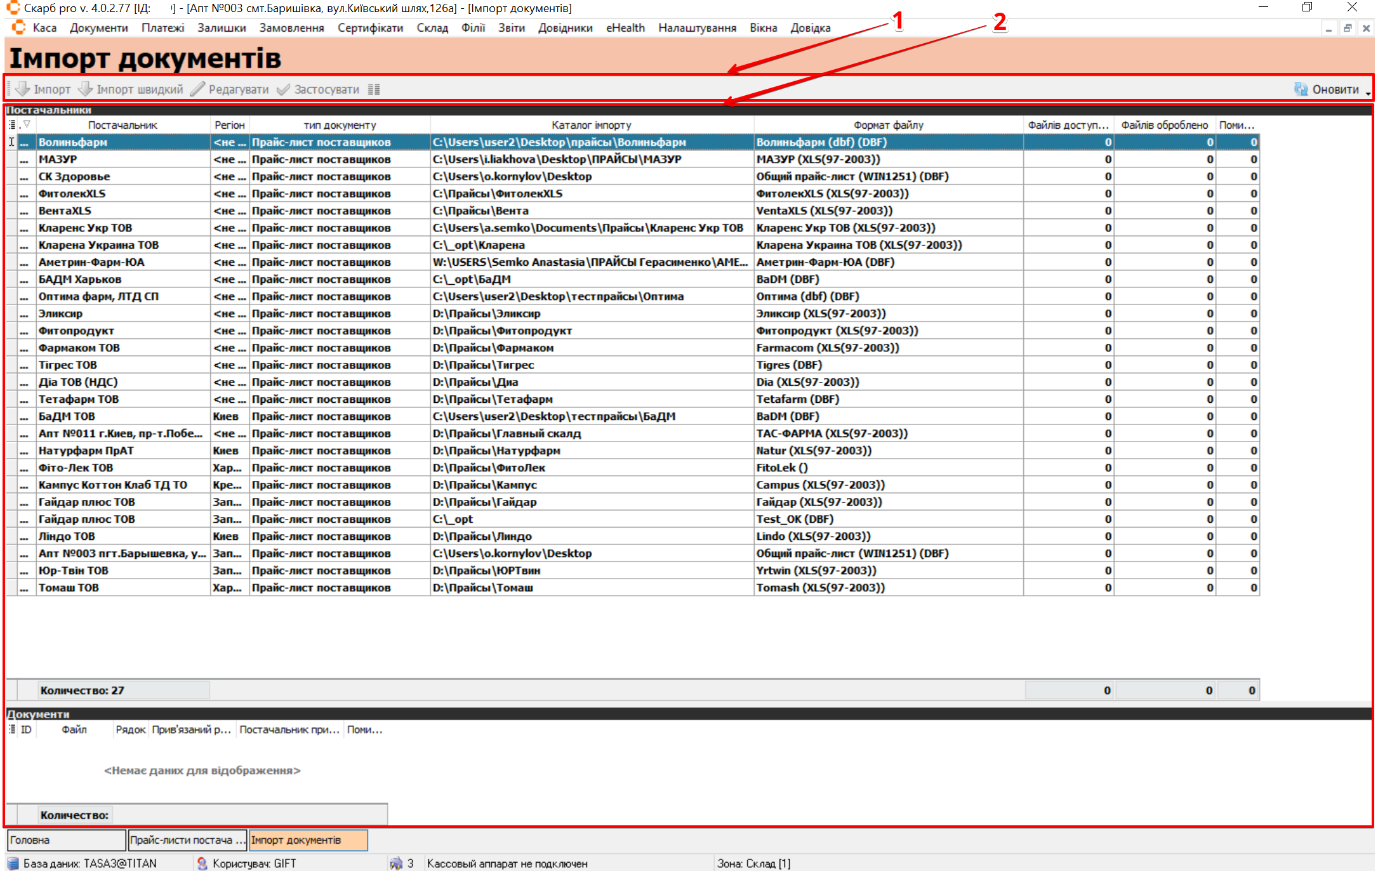Expand the toolbar overflow arrow near Оновити

[x=1368, y=93]
